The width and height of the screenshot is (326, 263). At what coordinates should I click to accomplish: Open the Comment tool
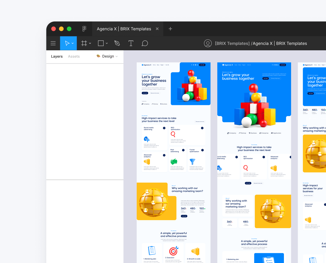tap(145, 43)
